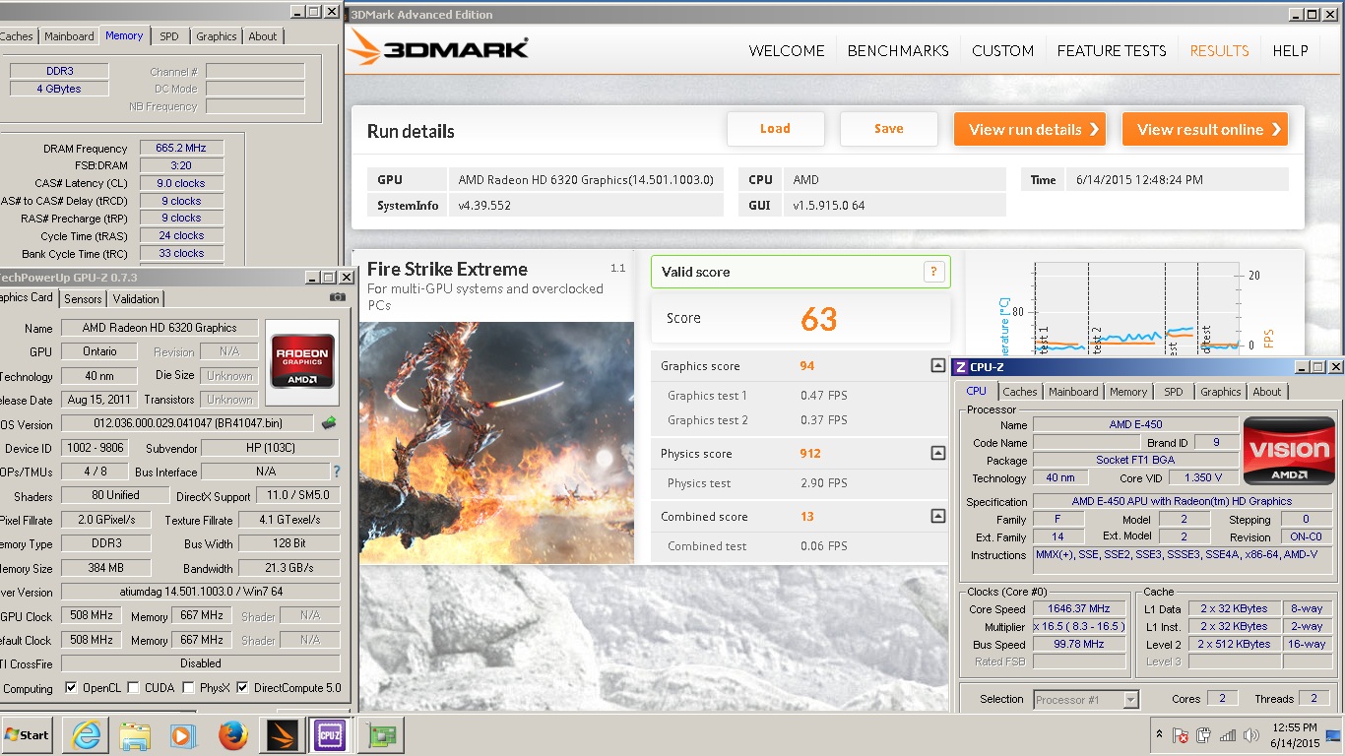1345x756 pixels.
Task: Click the Action Center flag tray icon
Action: pyautogui.click(x=1181, y=735)
